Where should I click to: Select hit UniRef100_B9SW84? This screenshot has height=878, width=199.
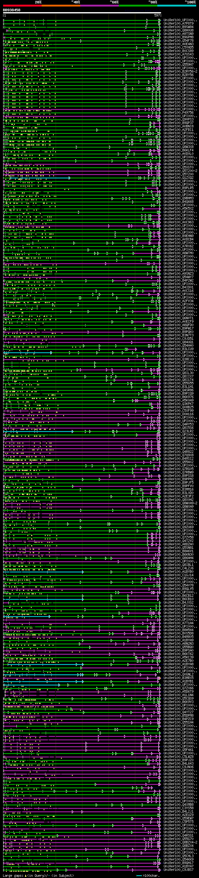click(x=178, y=27)
